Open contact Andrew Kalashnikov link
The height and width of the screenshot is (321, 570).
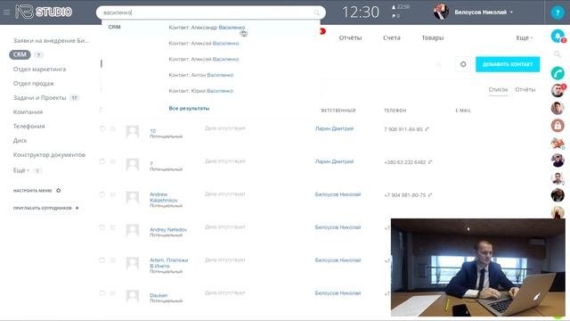coord(164,197)
